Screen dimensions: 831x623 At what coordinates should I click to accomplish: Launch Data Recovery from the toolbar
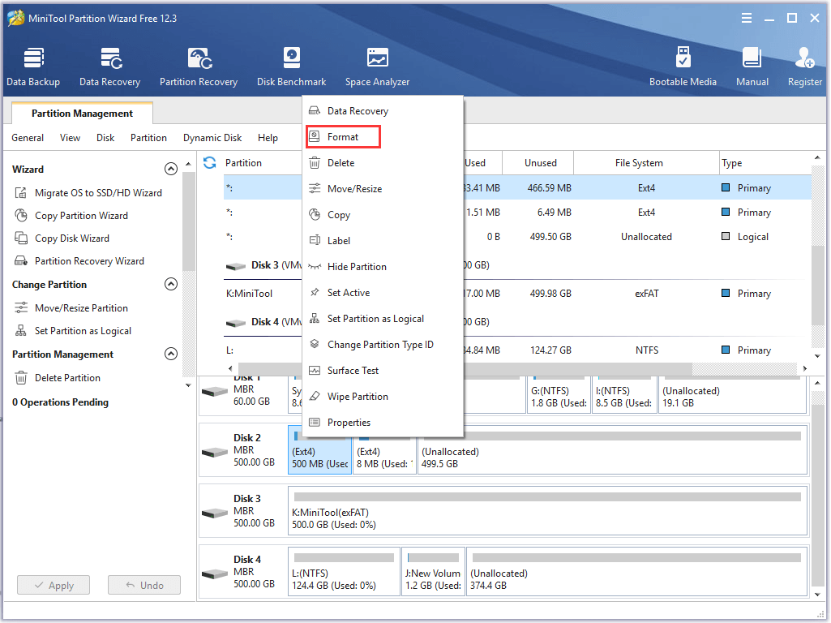(x=109, y=67)
